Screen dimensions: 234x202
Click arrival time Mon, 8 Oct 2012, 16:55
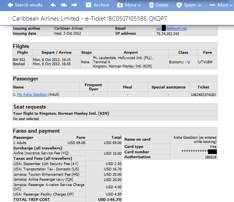[52, 64]
